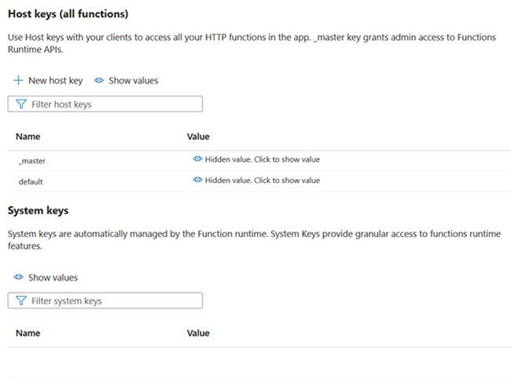The width and height of the screenshot is (511, 380).
Task: Click the New host key button label
Action: (x=55, y=80)
